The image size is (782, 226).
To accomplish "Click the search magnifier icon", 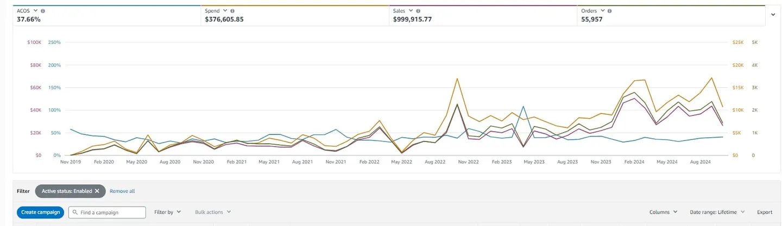I will click(75, 212).
